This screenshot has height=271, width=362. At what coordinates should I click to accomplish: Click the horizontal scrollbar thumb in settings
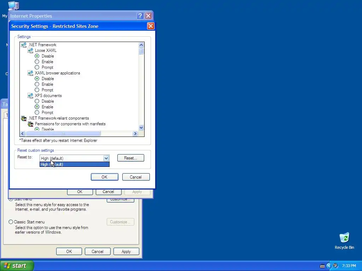[x=63, y=133]
